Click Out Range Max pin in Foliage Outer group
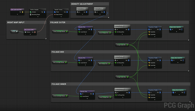This screenshot has width=195, height=111. click(115, 32)
